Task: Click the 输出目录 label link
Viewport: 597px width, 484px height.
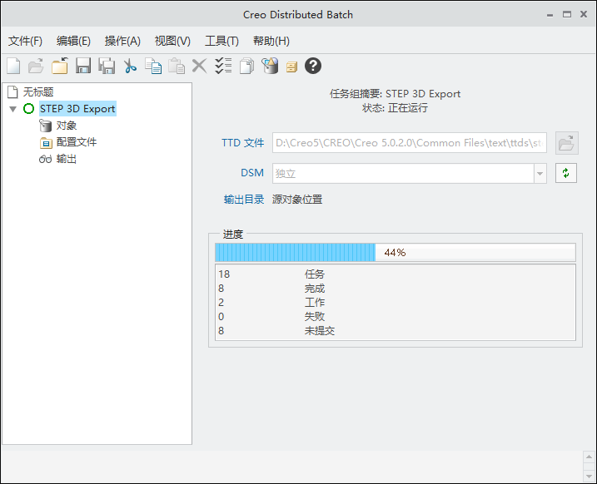Action: (x=244, y=200)
